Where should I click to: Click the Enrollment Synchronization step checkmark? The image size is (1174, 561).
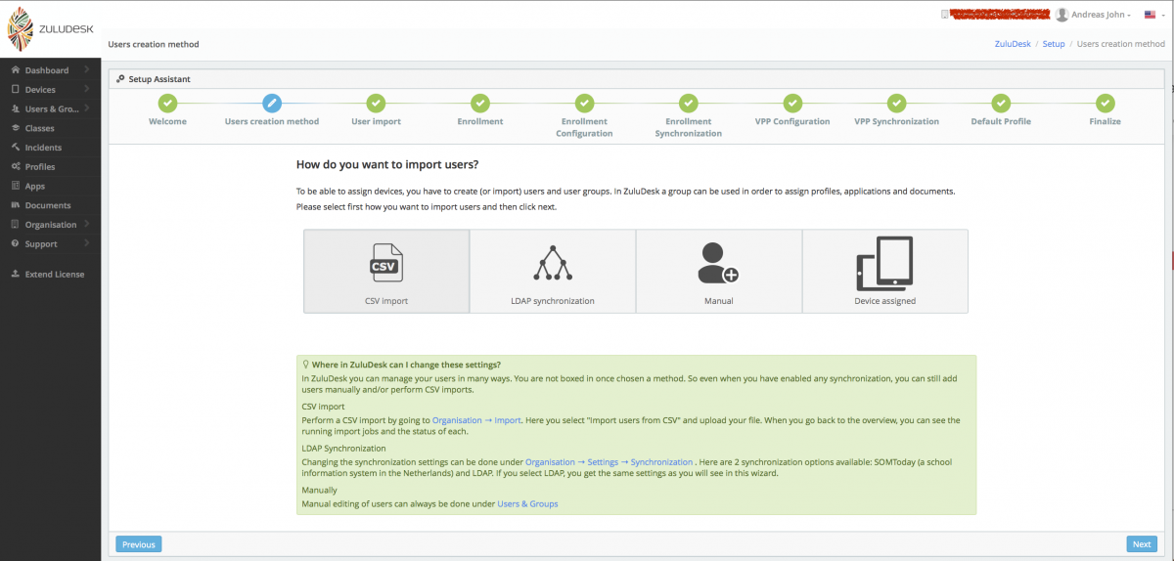point(689,103)
